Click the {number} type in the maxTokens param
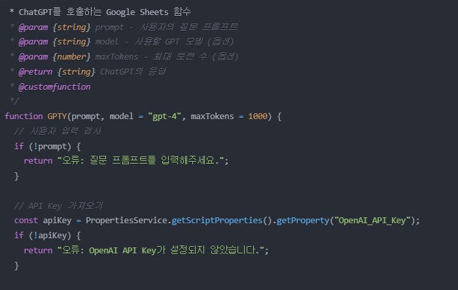458x290 pixels. coord(70,56)
